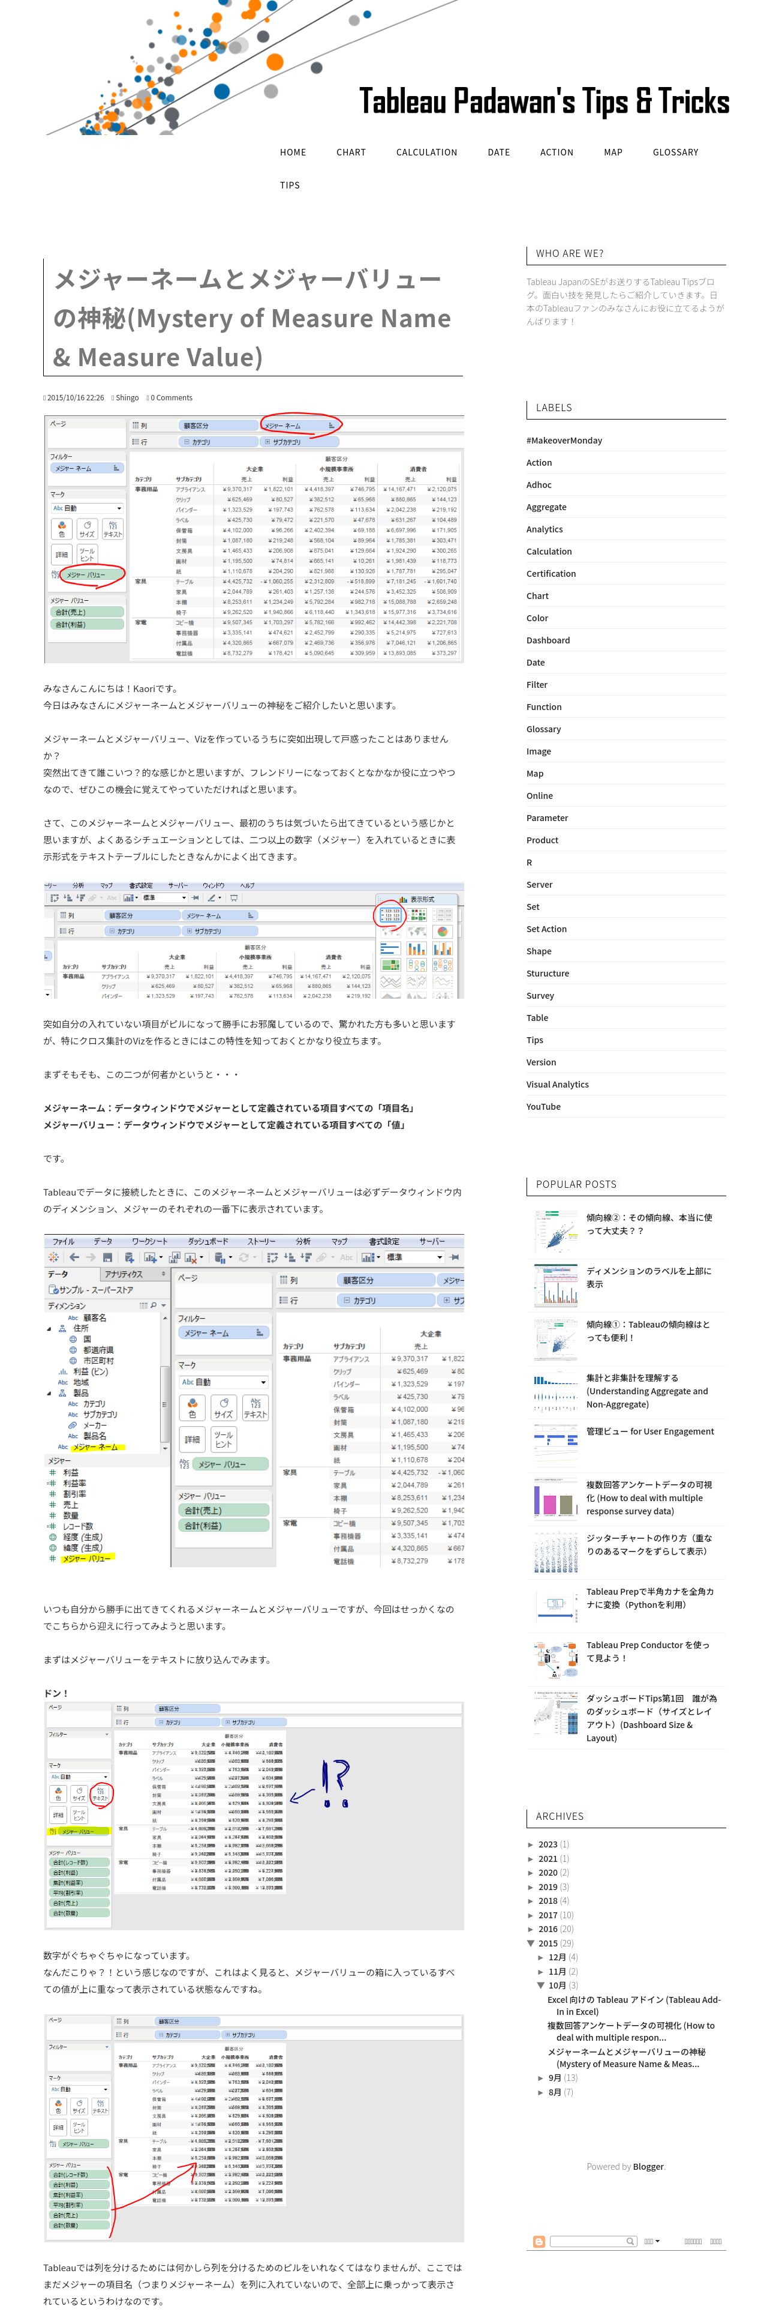Open the DATE menu item
The height and width of the screenshot is (2312, 770).
click(x=498, y=152)
